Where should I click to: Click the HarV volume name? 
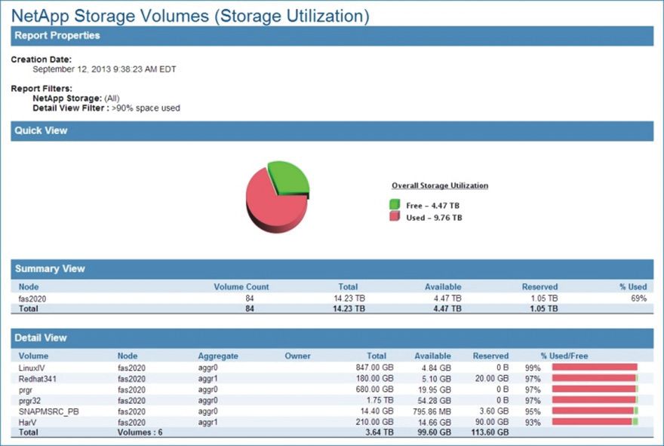(27, 423)
